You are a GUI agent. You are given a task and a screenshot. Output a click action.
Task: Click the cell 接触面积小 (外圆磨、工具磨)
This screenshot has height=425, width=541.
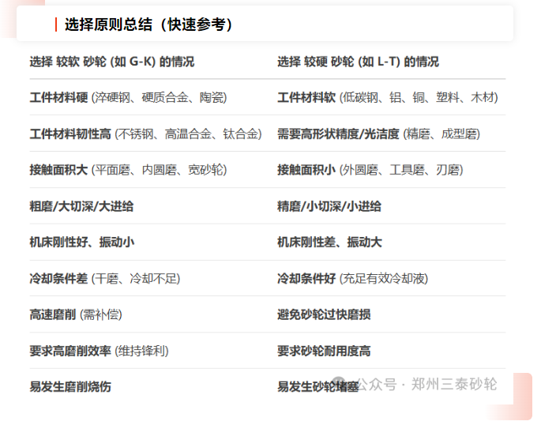pyautogui.click(x=370, y=170)
